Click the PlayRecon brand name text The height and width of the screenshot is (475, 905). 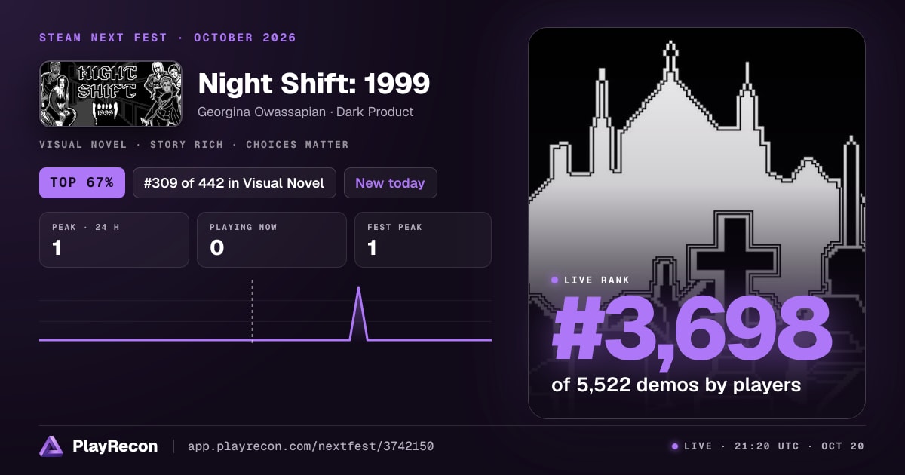115,446
